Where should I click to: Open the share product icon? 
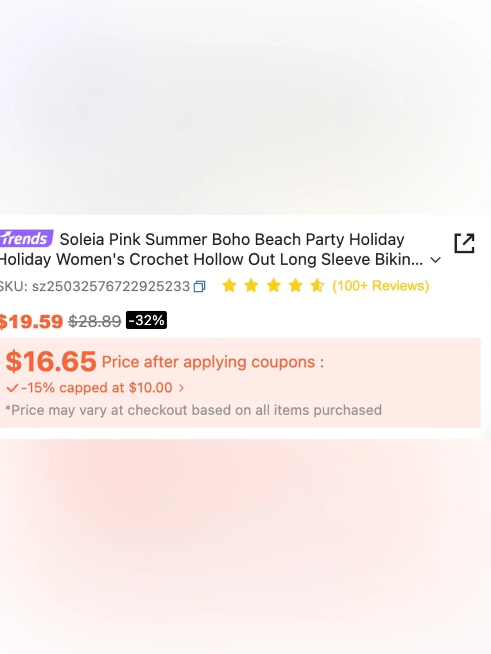(464, 243)
